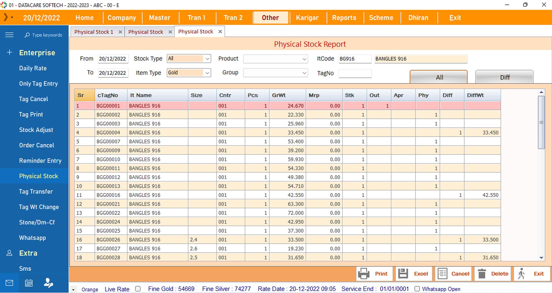552x293 pixels.
Task: Click the walking person Exit icon
Action: coord(521,274)
